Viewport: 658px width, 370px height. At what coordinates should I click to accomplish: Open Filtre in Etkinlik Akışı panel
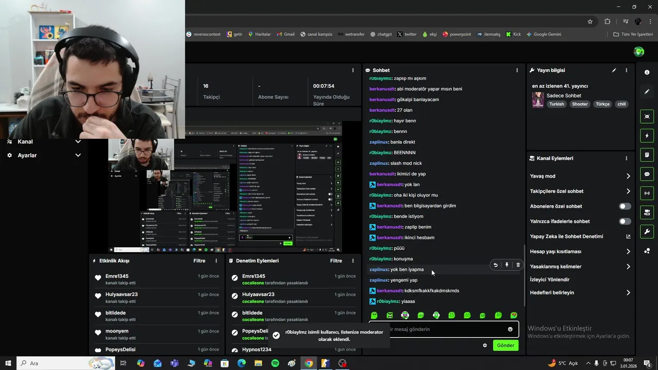tap(199, 261)
